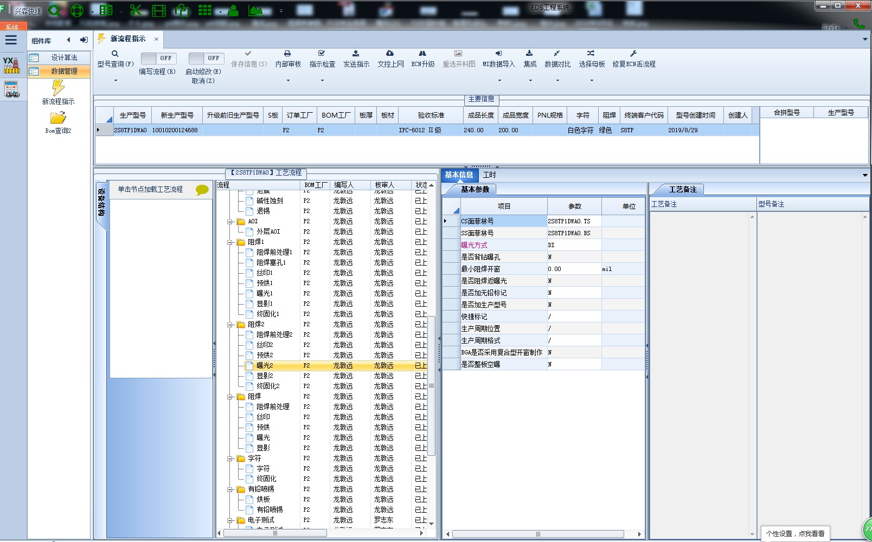Image resolution: width=872 pixels, height=542 pixels.
Task: Click the green copy documents icon
Action: tap(182, 10)
